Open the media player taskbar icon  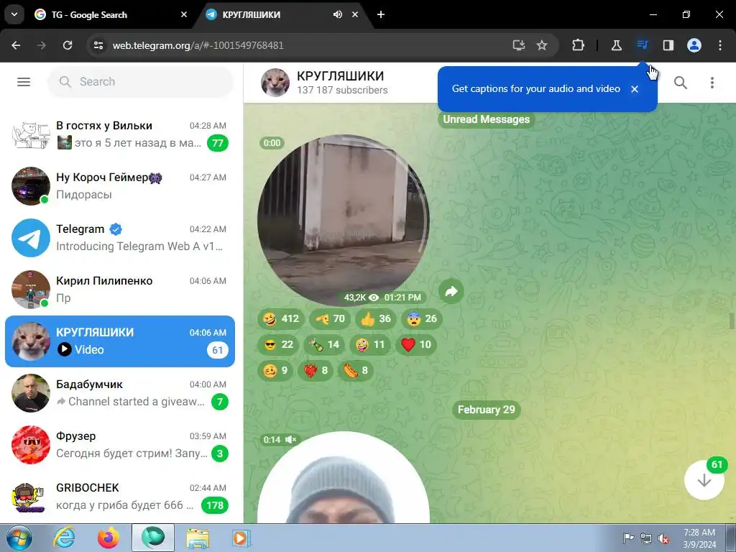tap(241, 538)
